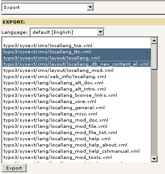Select lang/locallang_mod_tools.xml entry
Screen dimensions: 165x174
pyautogui.click(x=77, y=157)
